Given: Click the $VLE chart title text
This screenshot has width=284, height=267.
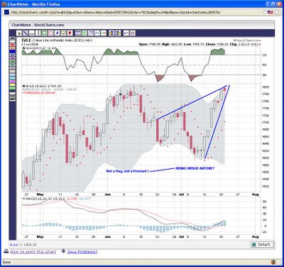Looking at the screenshot, I should click(x=58, y=40).
